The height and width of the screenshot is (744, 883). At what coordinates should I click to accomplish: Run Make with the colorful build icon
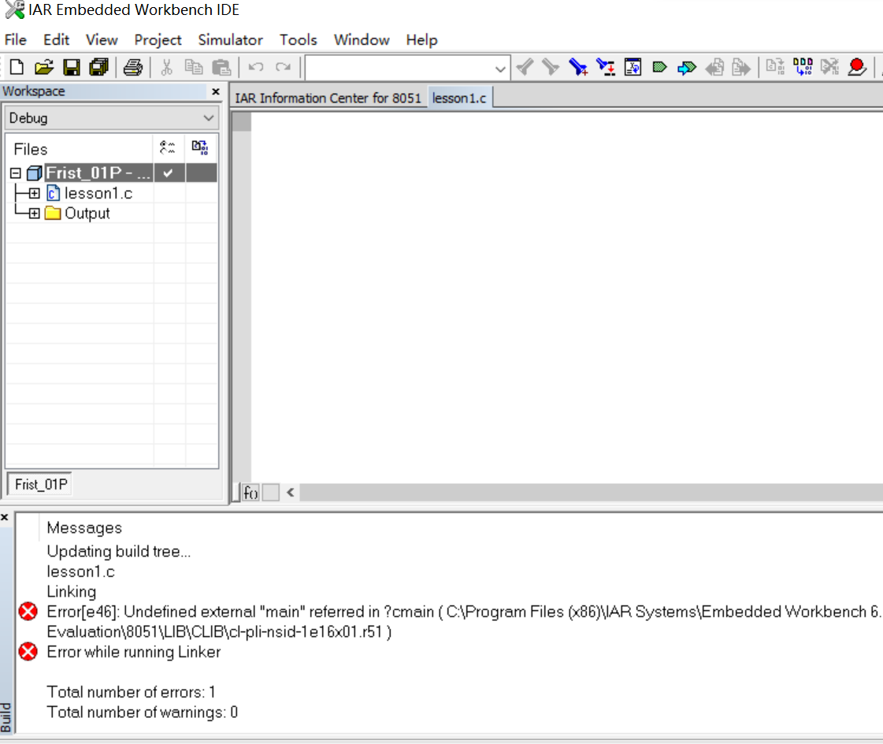pyautogui.click(x=803, y=68)
